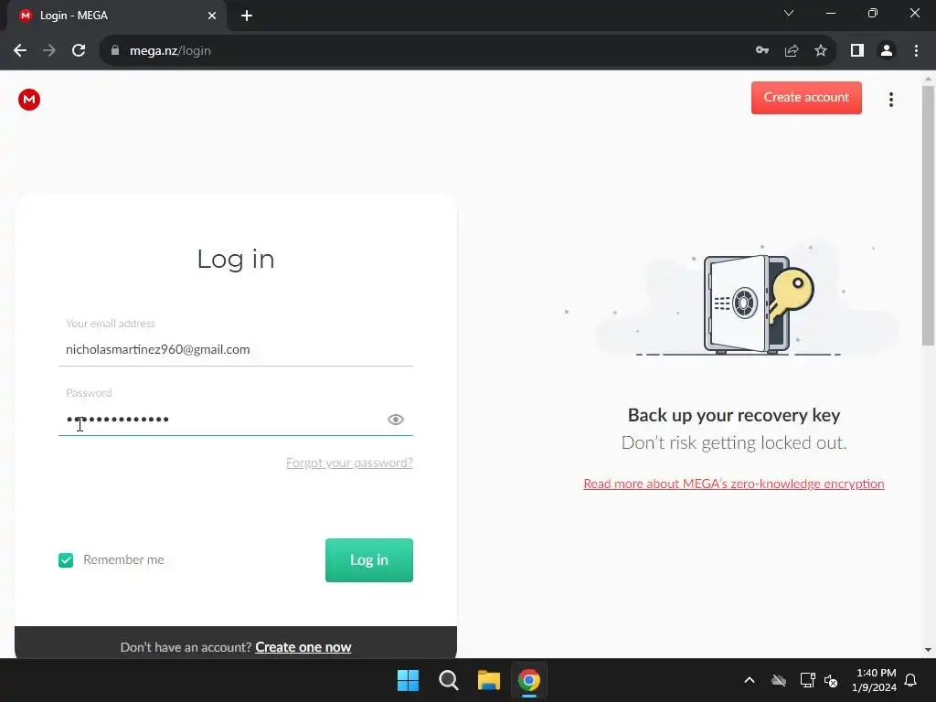Click the Remember me label
Image resolution: width=936 pixels, height=702 pixels.
(123, 560)
